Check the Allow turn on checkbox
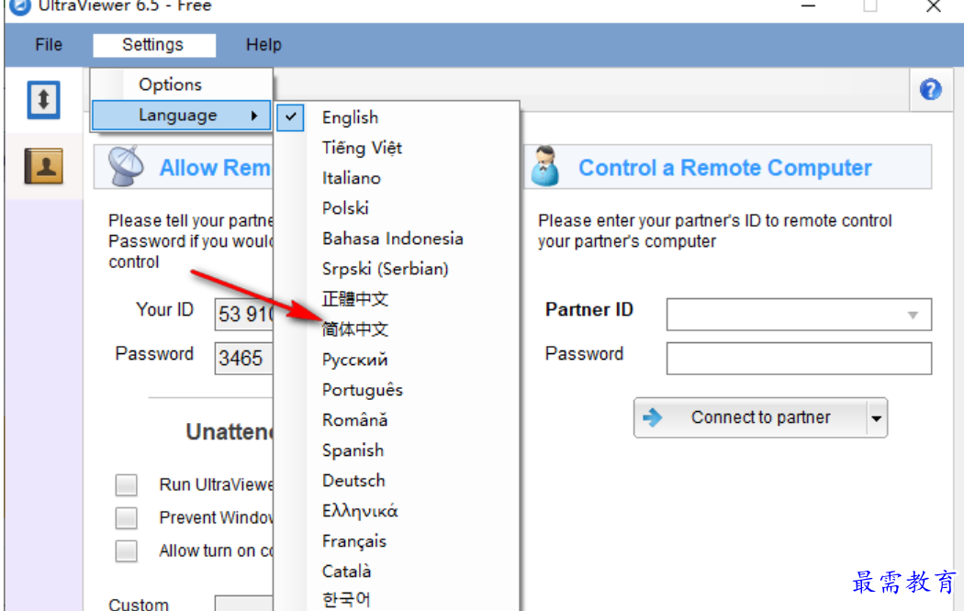 (127, 551)
